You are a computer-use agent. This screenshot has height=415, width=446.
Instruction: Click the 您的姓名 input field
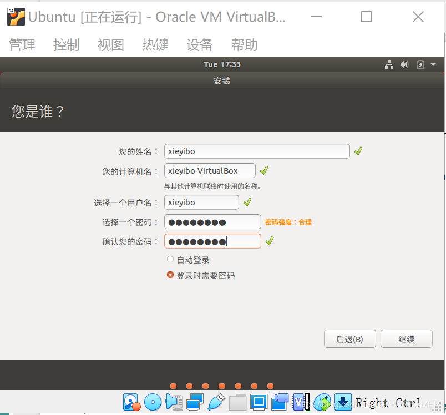point(257,151)
